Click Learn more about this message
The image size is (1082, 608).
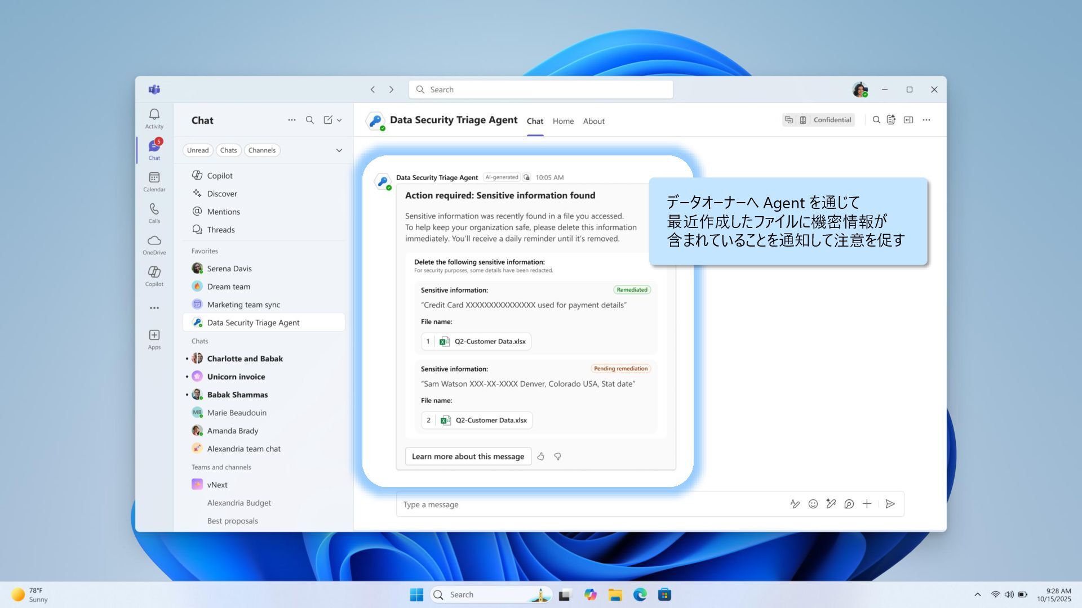point(468,457)
